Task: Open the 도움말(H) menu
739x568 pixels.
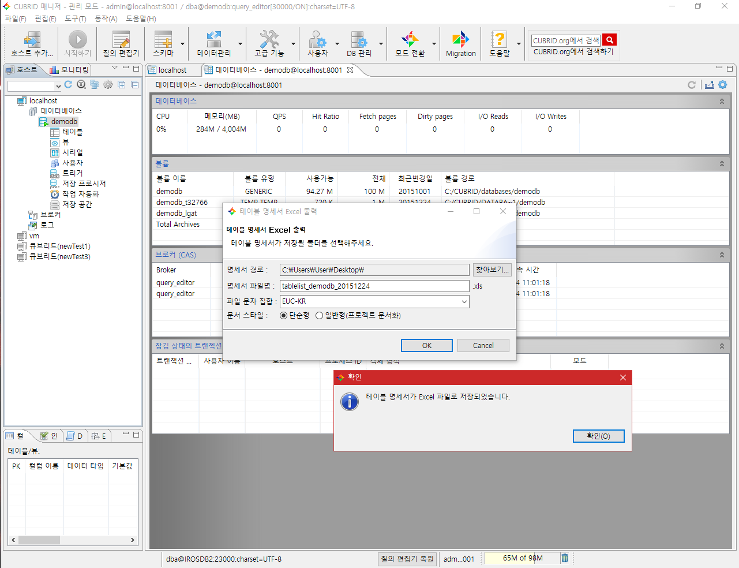Action: click(141, 18)
